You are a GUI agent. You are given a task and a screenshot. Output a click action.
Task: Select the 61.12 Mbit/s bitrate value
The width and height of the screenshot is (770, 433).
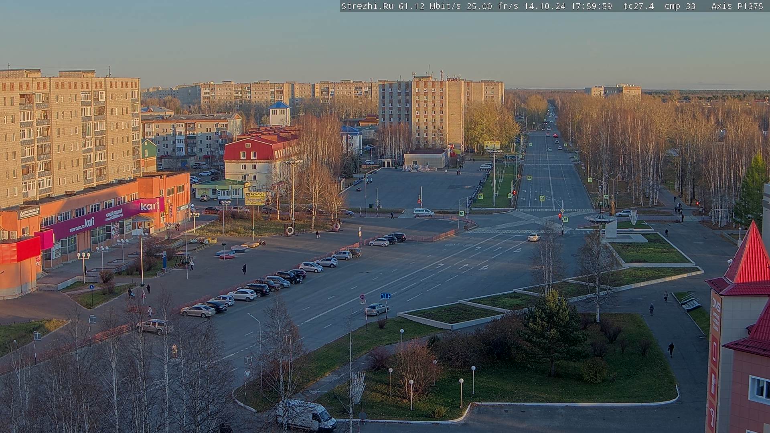click(x=430, y=6)
